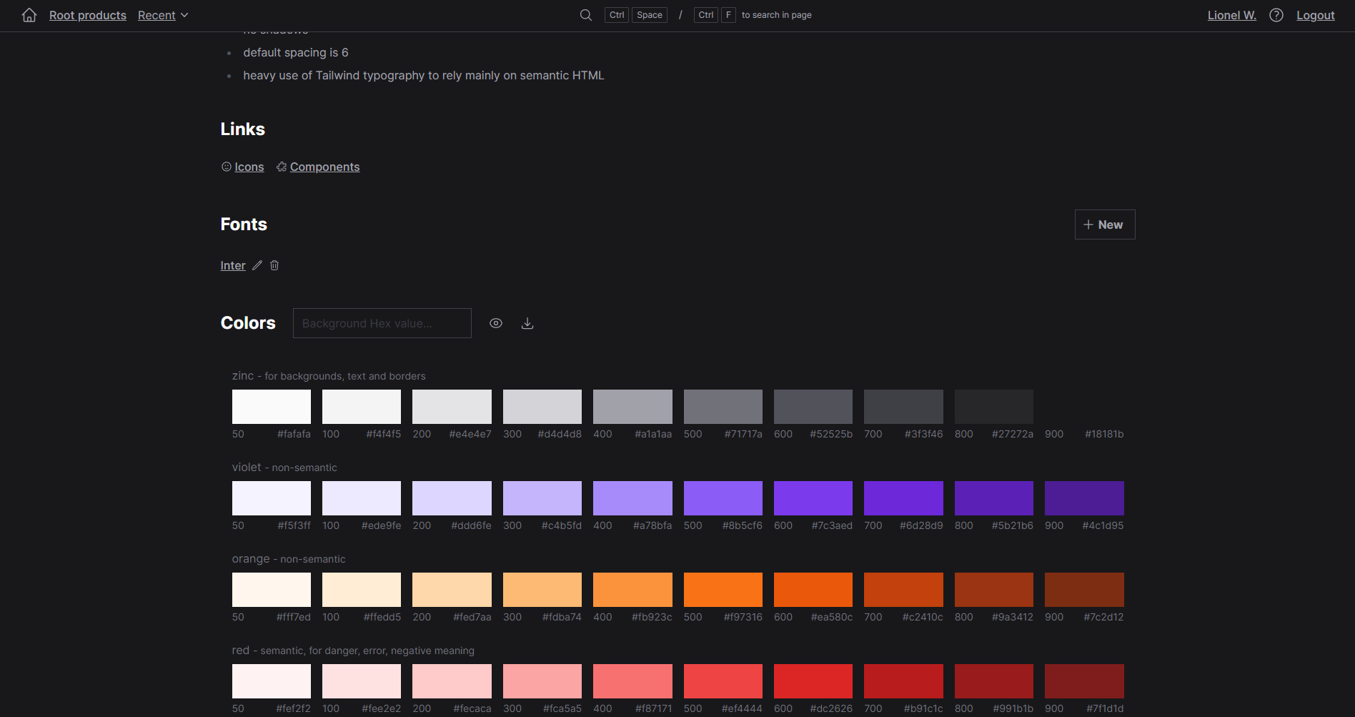
Task: Select zinc 500 swatch #71717a
Action: [723, 407]
